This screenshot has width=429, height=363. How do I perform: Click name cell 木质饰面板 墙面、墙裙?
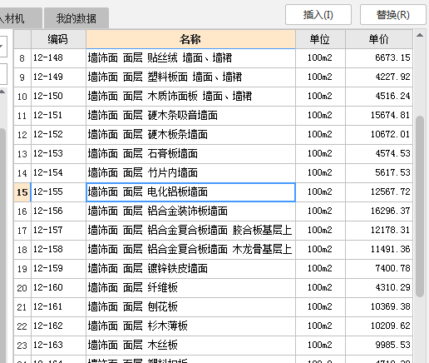[x=190, y=97]
